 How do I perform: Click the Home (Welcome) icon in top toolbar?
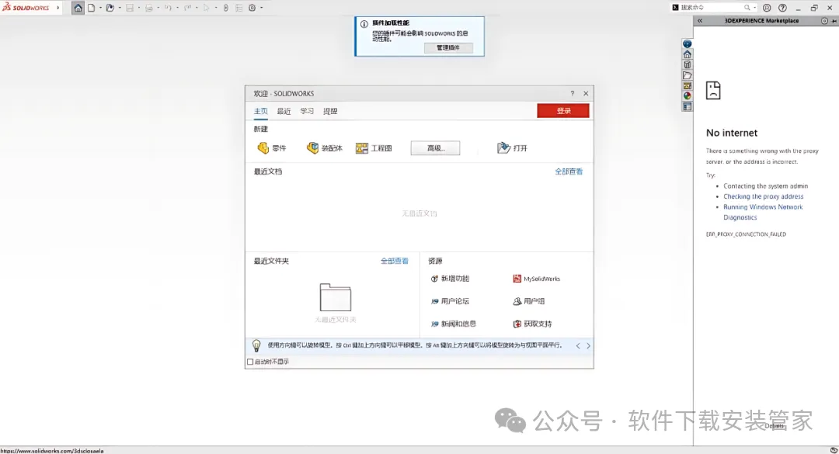click(78, 8)
